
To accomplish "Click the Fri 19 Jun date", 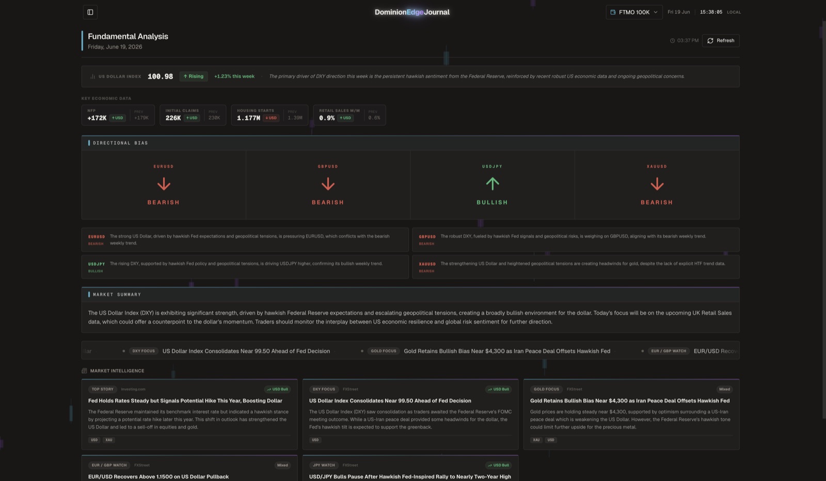I will 678,12.
